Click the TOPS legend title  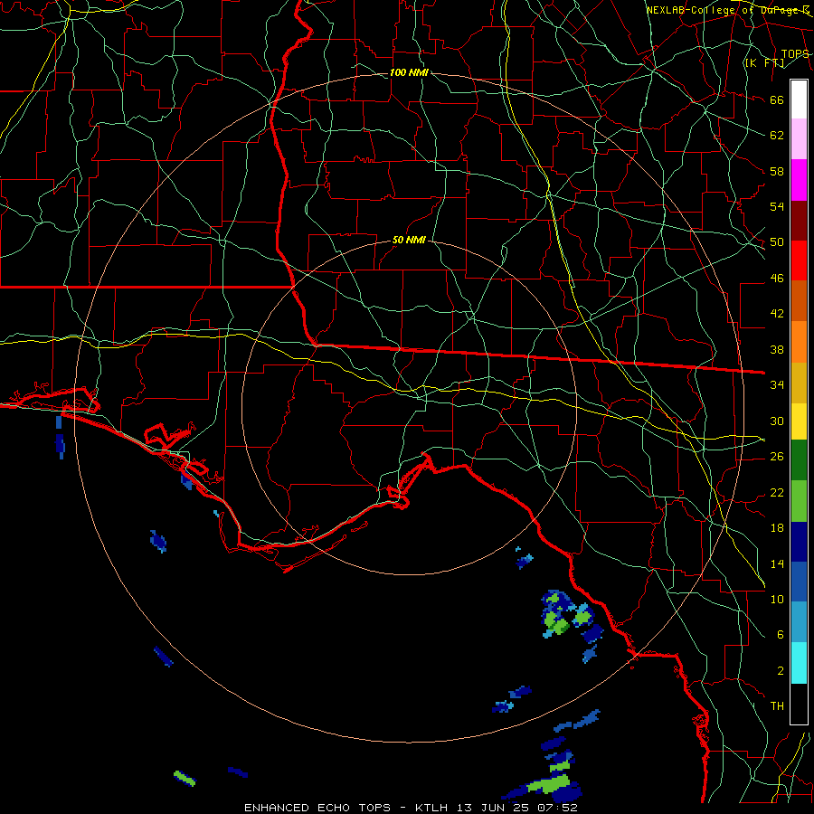[795, 54]
